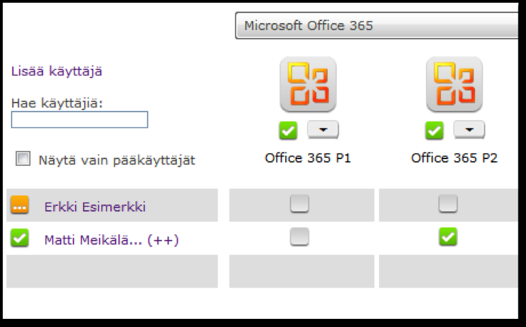Click the Office 365 P1 column label
This screenshot has height=327, width=526.
308,158
